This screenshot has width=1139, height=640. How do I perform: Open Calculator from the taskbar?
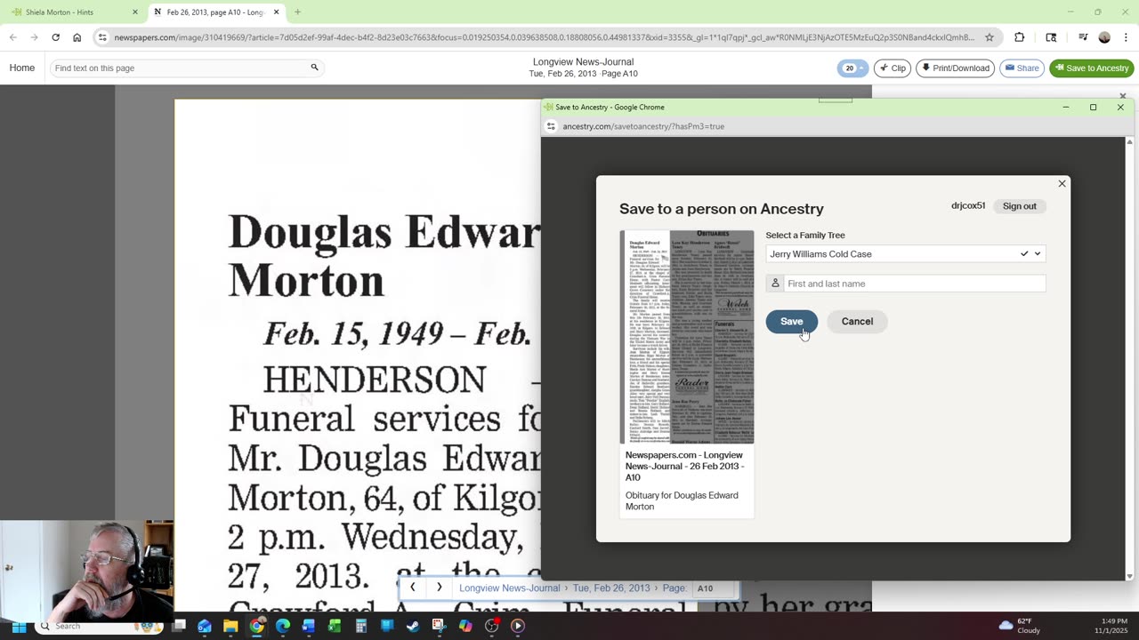point(361,626)
